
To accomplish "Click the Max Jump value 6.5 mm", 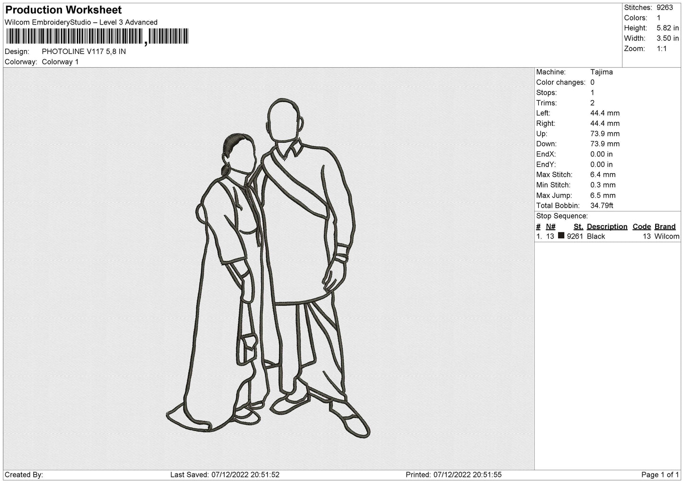I will [x=603, y=195].
